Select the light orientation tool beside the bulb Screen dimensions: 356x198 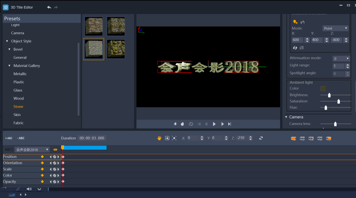[302, 22]
